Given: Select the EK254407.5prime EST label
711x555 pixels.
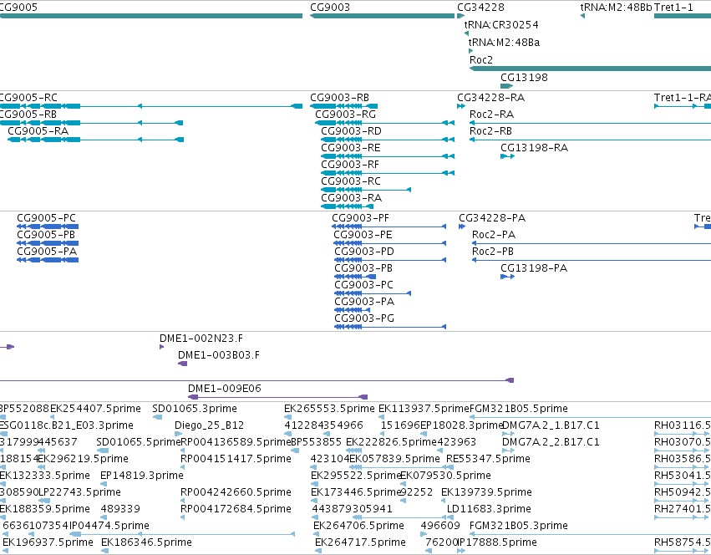Looking at the screenshot, I should click(x=95, y=409).
